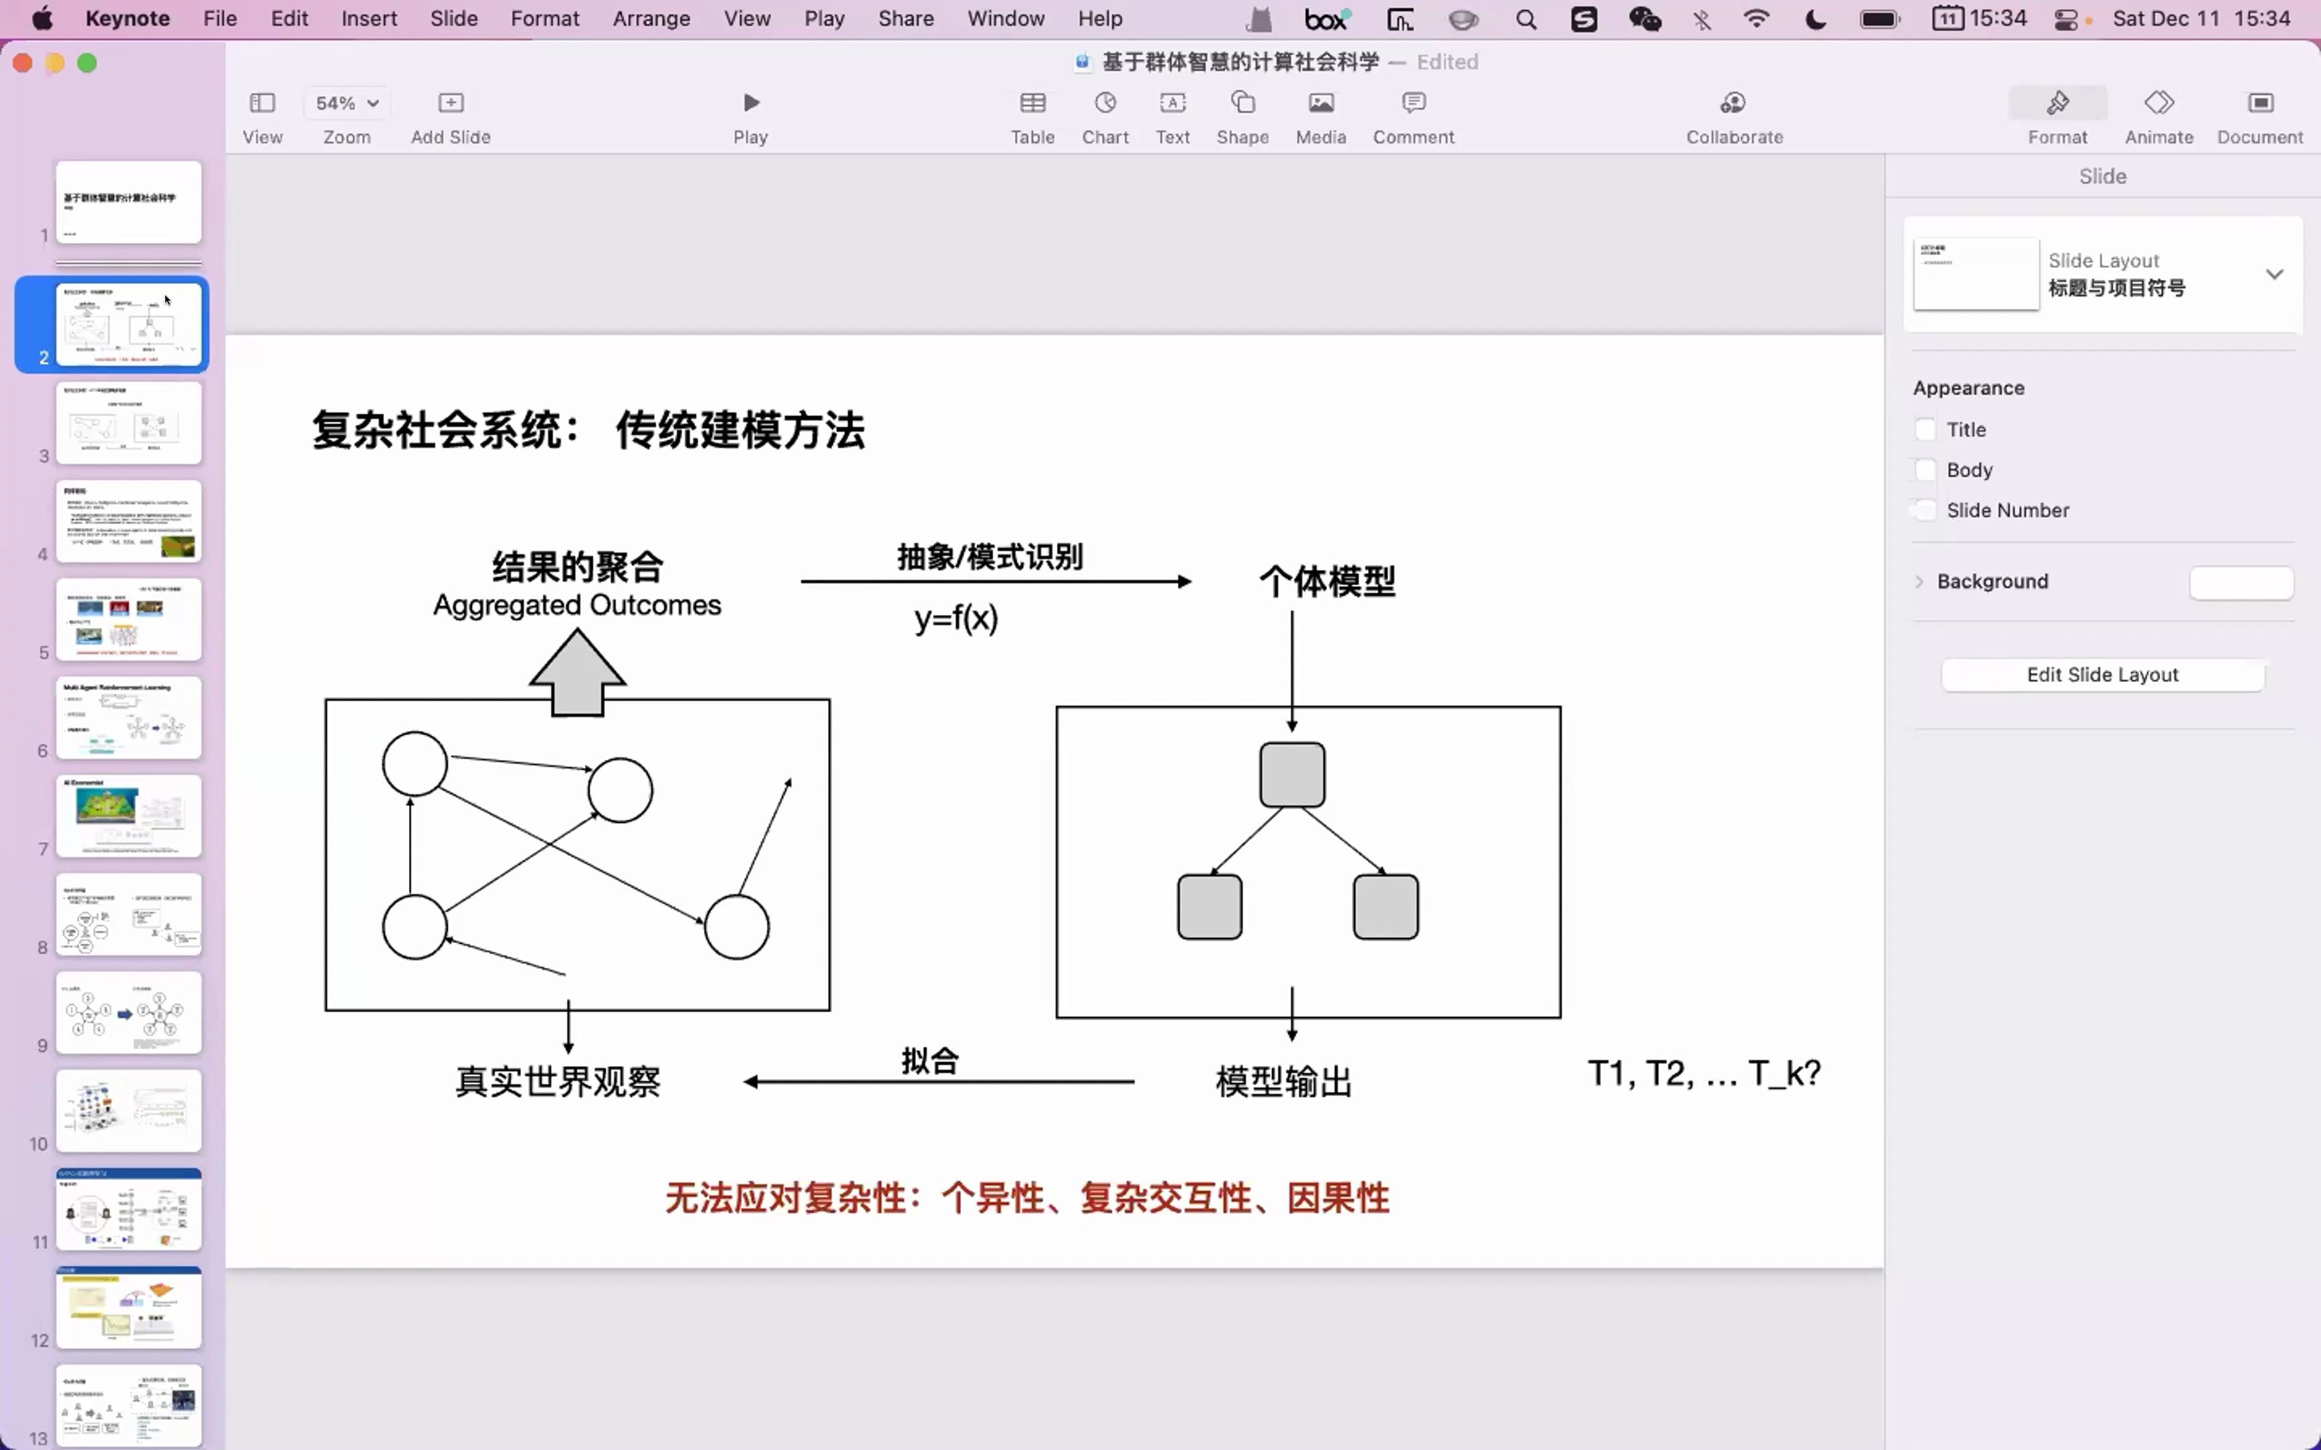
Task: Toggle the Slide Number checkbox
Action: point(1925,510)
